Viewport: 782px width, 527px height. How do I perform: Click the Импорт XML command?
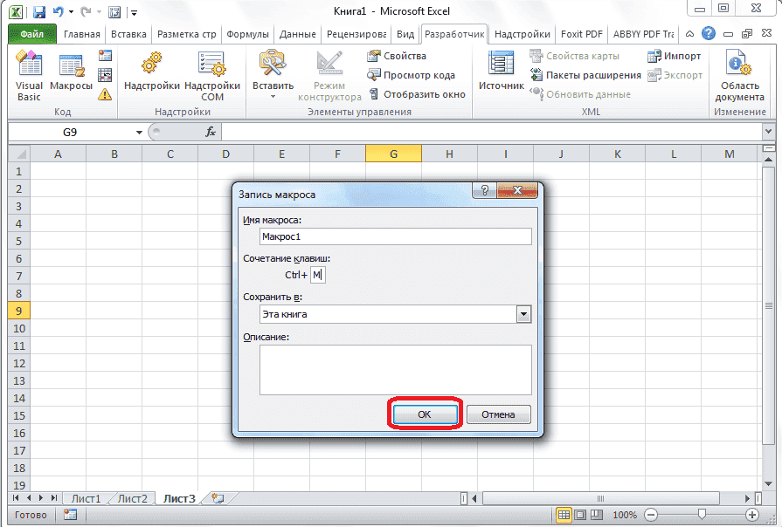675,55
